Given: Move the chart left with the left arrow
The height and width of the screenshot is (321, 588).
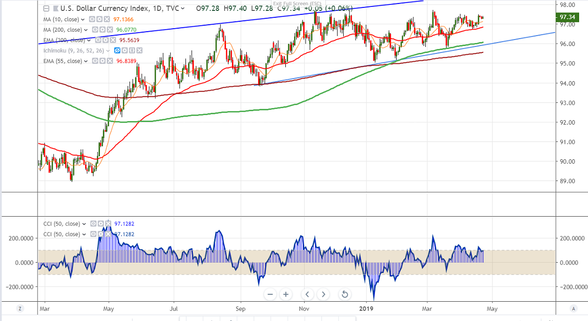Looking at the screenshot, I should pyautogui.click(x=307, y=294).
